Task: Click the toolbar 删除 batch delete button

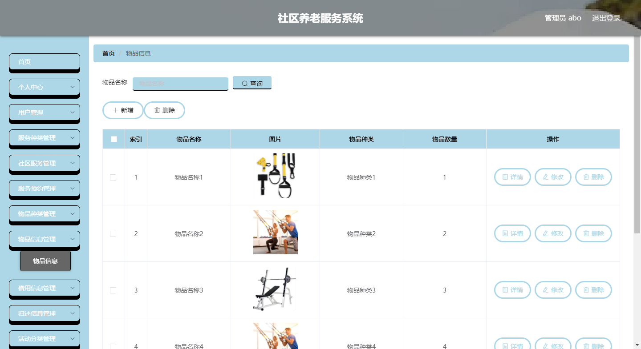Action: [165, 110]
